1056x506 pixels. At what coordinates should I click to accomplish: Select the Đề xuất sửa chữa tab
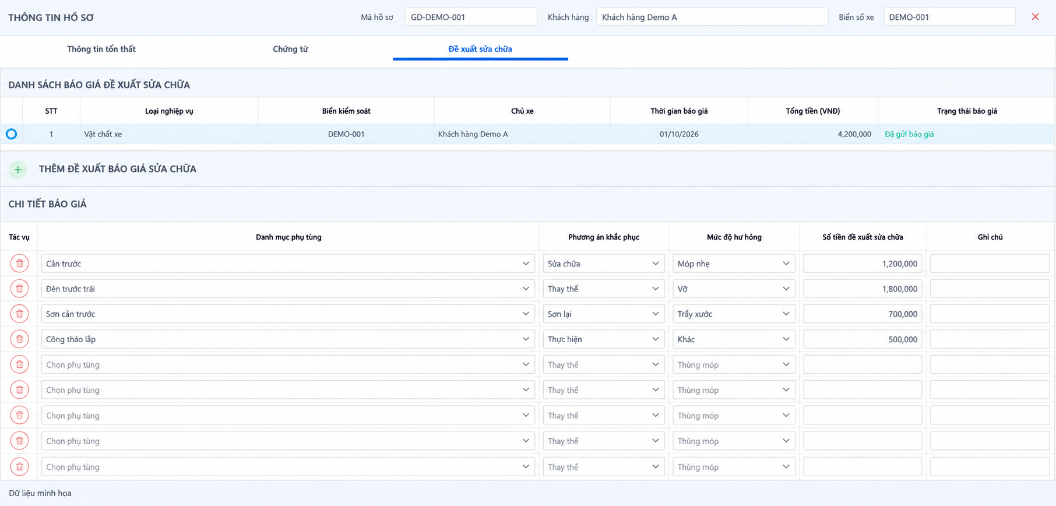(x=480, y=49)
